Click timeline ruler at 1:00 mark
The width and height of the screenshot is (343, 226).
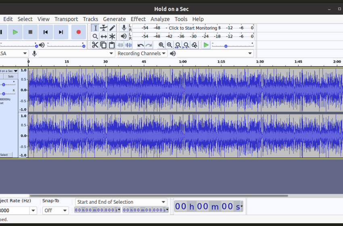[183, 62]
